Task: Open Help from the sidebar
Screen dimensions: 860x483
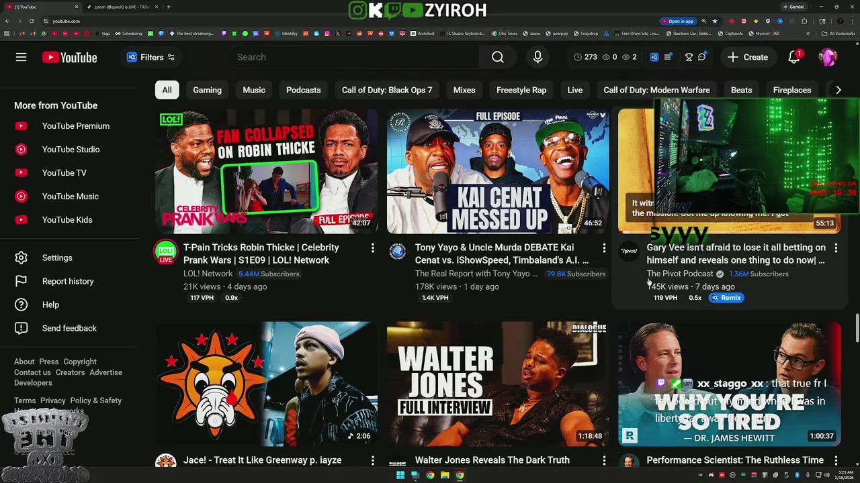Action: [69, 305]
